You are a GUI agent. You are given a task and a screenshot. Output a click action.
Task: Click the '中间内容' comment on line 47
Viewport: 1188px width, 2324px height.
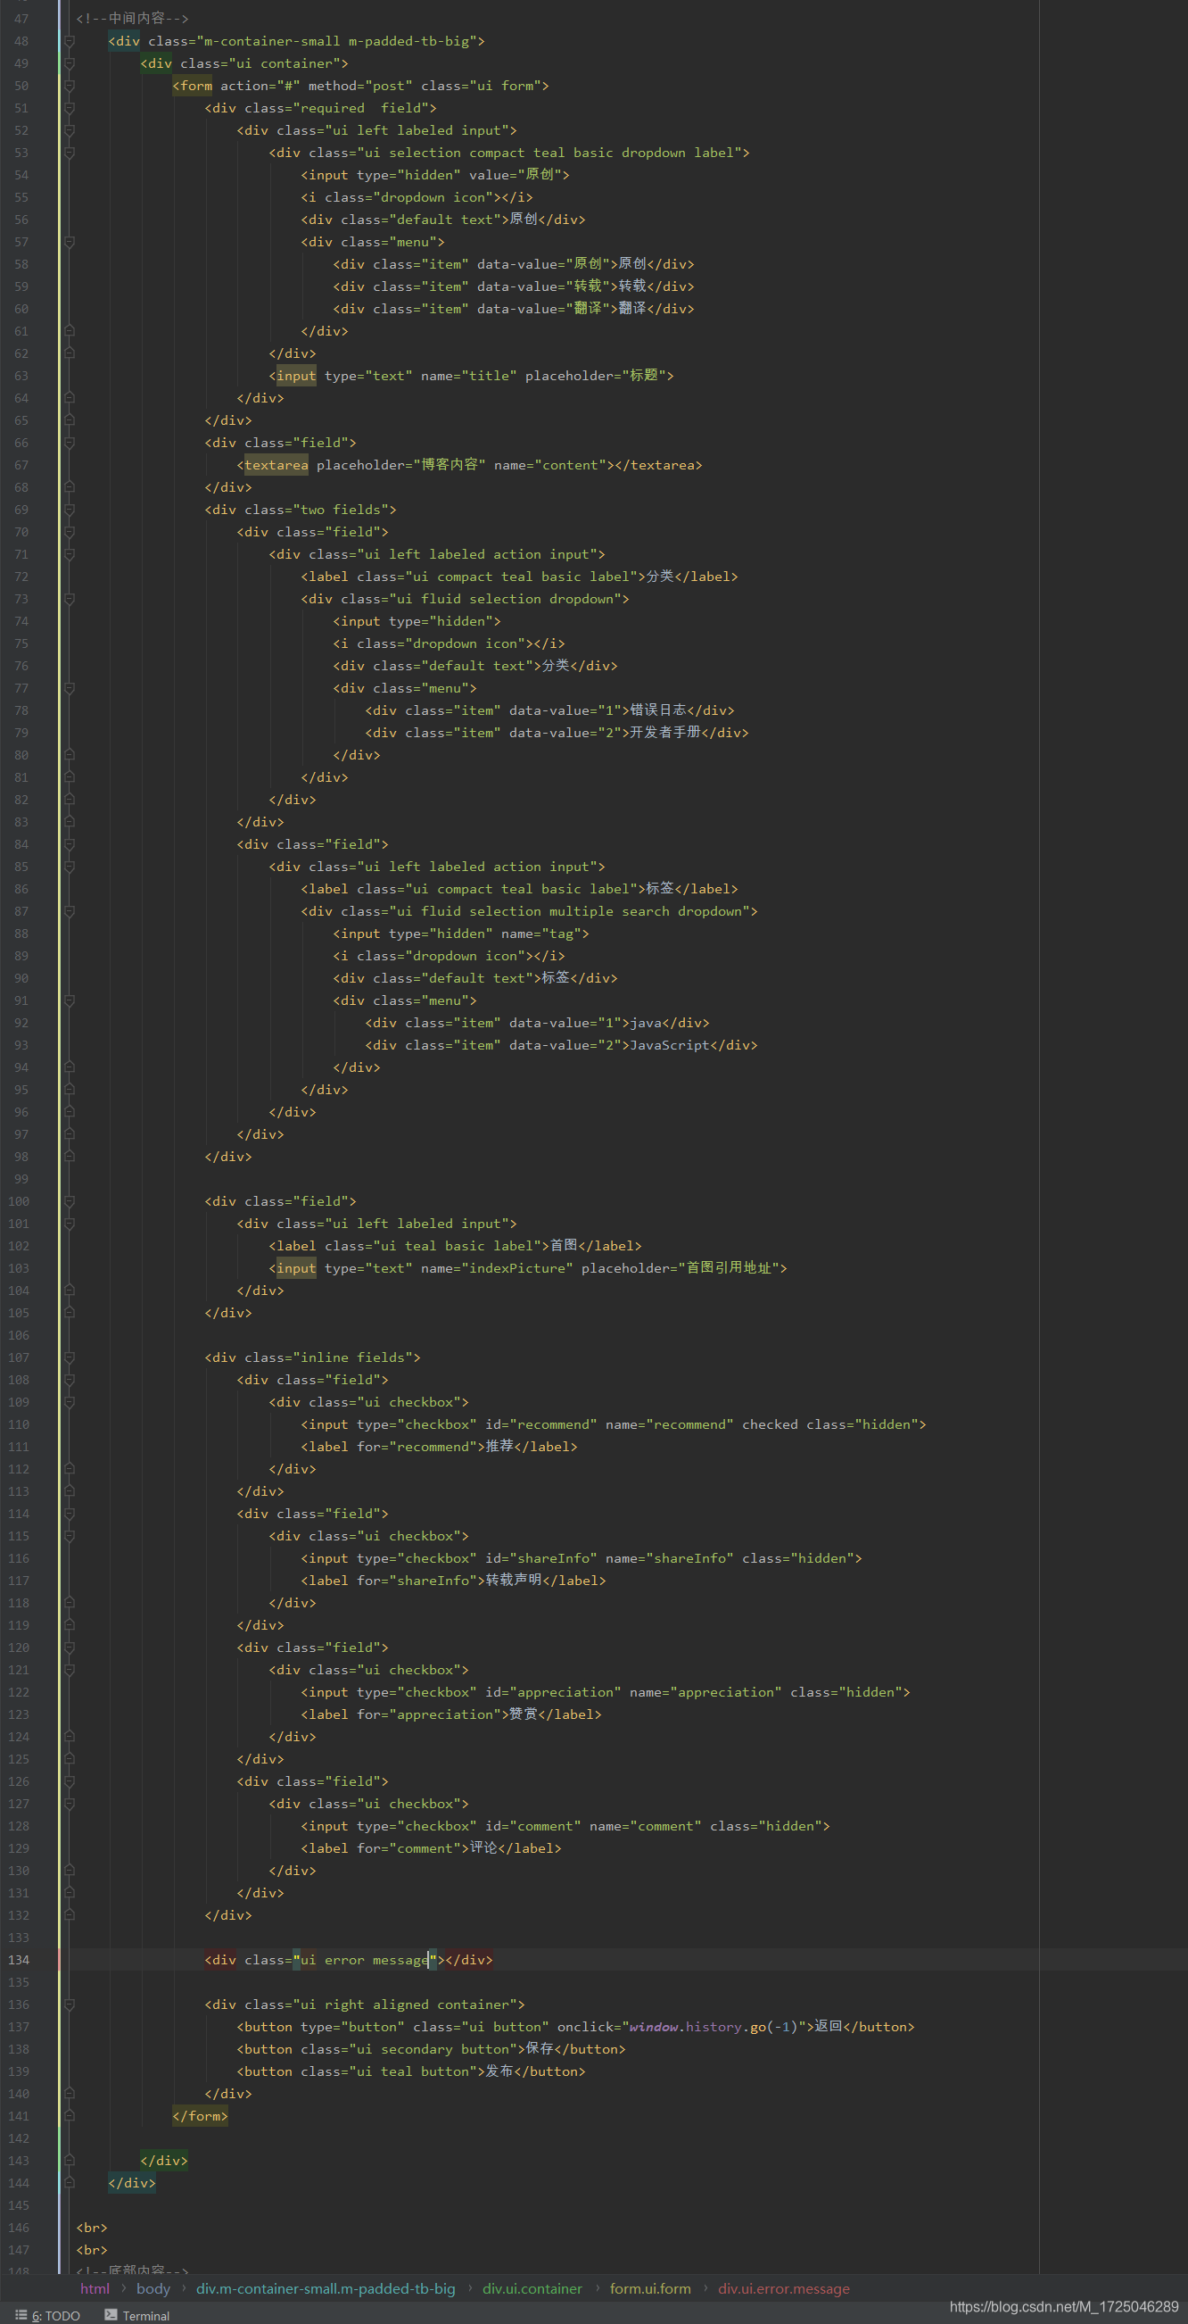click(133, 19)
